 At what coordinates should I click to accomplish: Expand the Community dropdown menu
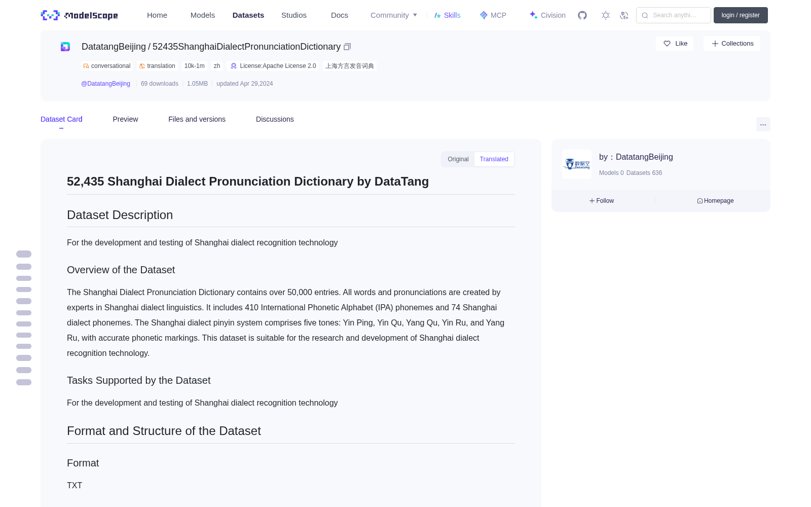click(394, 15)
